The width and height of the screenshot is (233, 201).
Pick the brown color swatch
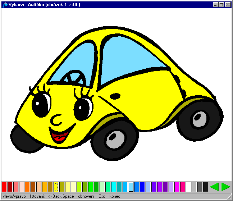[33, 187]
